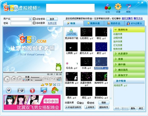148x116 pixels.
Task: Open the 用户名 username dropdown arrow
Action: point(30,19)
